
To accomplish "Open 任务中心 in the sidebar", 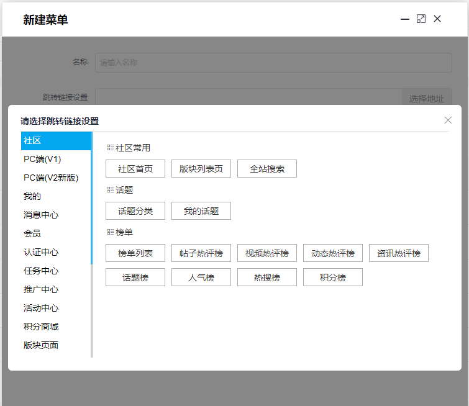I will (x=56, y=271).
